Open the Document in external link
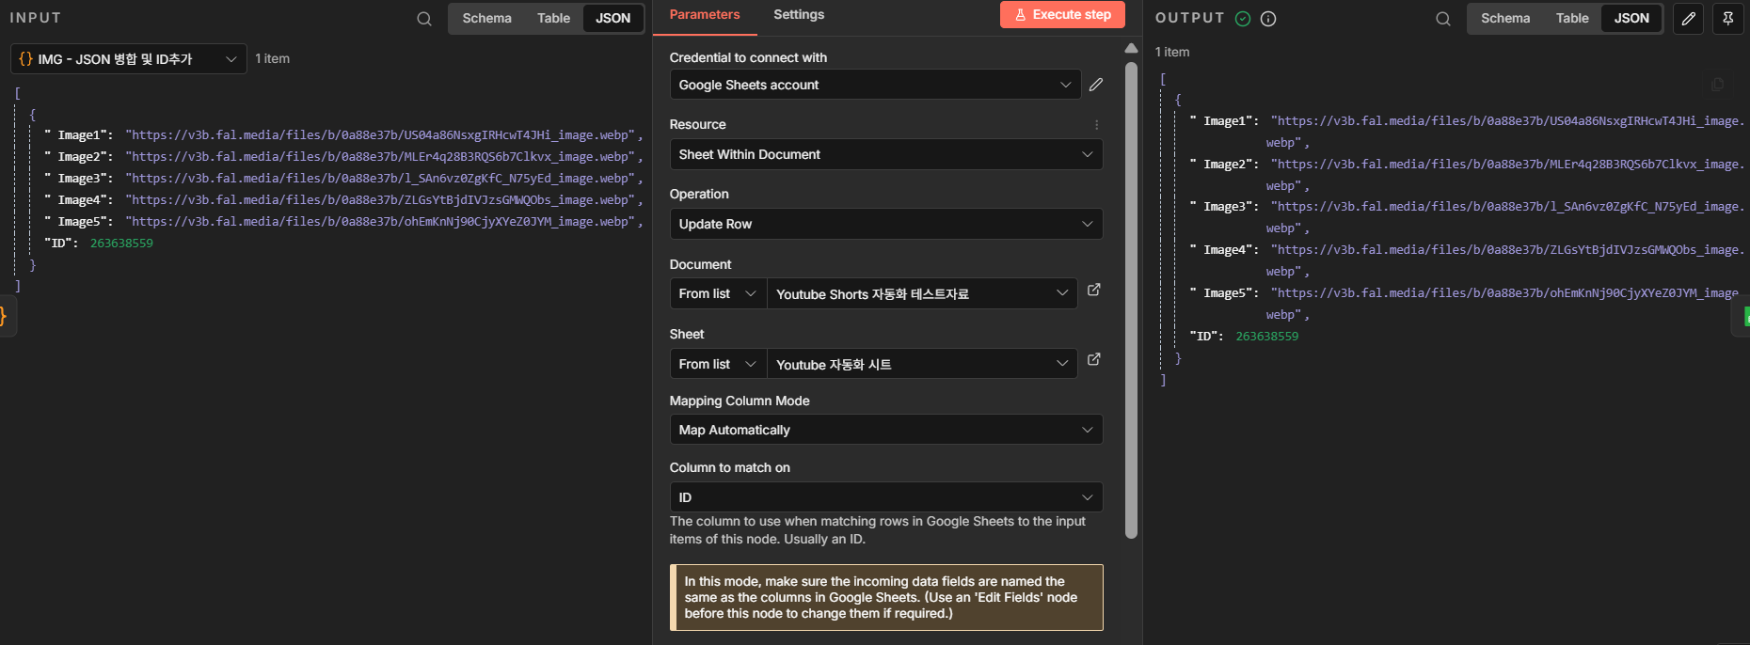 (x=1093, y=291)
